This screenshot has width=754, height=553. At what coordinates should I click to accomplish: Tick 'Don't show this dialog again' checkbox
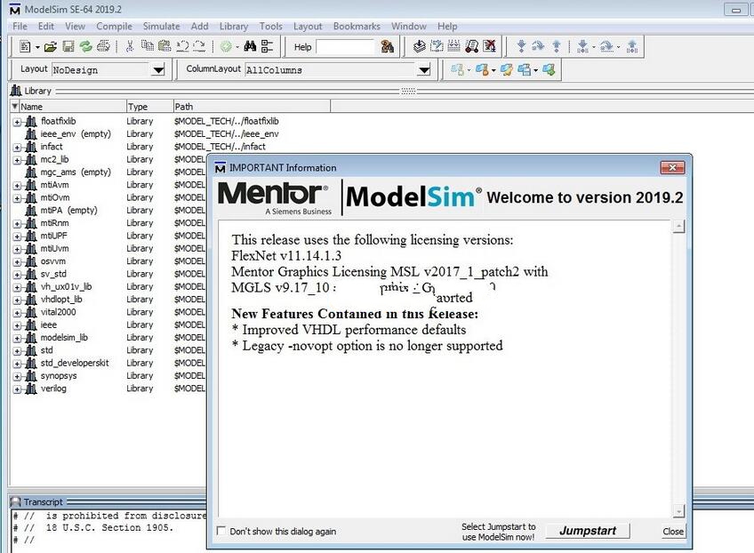(221, 531)
